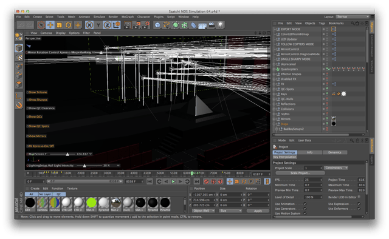The width and height of the screenshot is (389, 239).
Task: Expand the Quadcopters object tree
Action: (274, 69)
